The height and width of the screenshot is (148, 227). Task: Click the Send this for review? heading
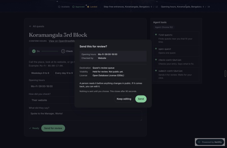[x=93, y=47]
